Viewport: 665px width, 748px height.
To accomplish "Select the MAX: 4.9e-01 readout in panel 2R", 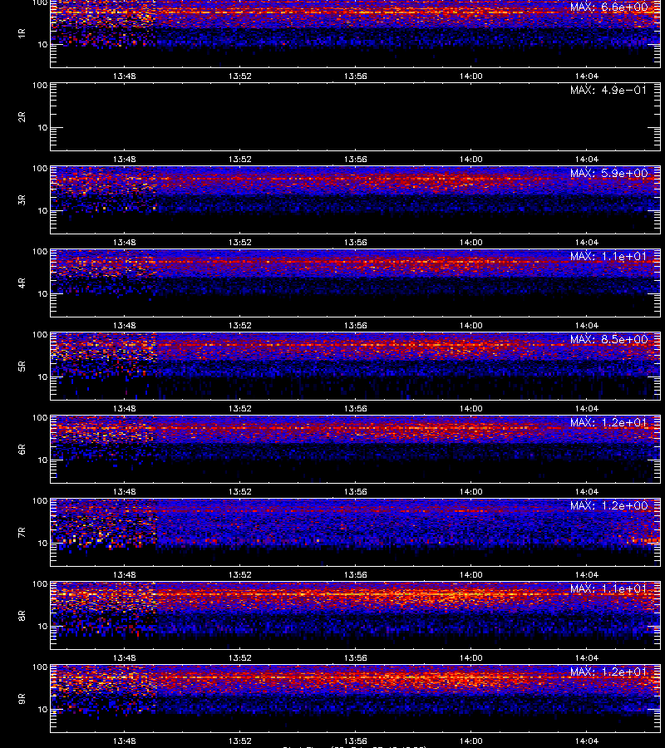I will (608, 90).
